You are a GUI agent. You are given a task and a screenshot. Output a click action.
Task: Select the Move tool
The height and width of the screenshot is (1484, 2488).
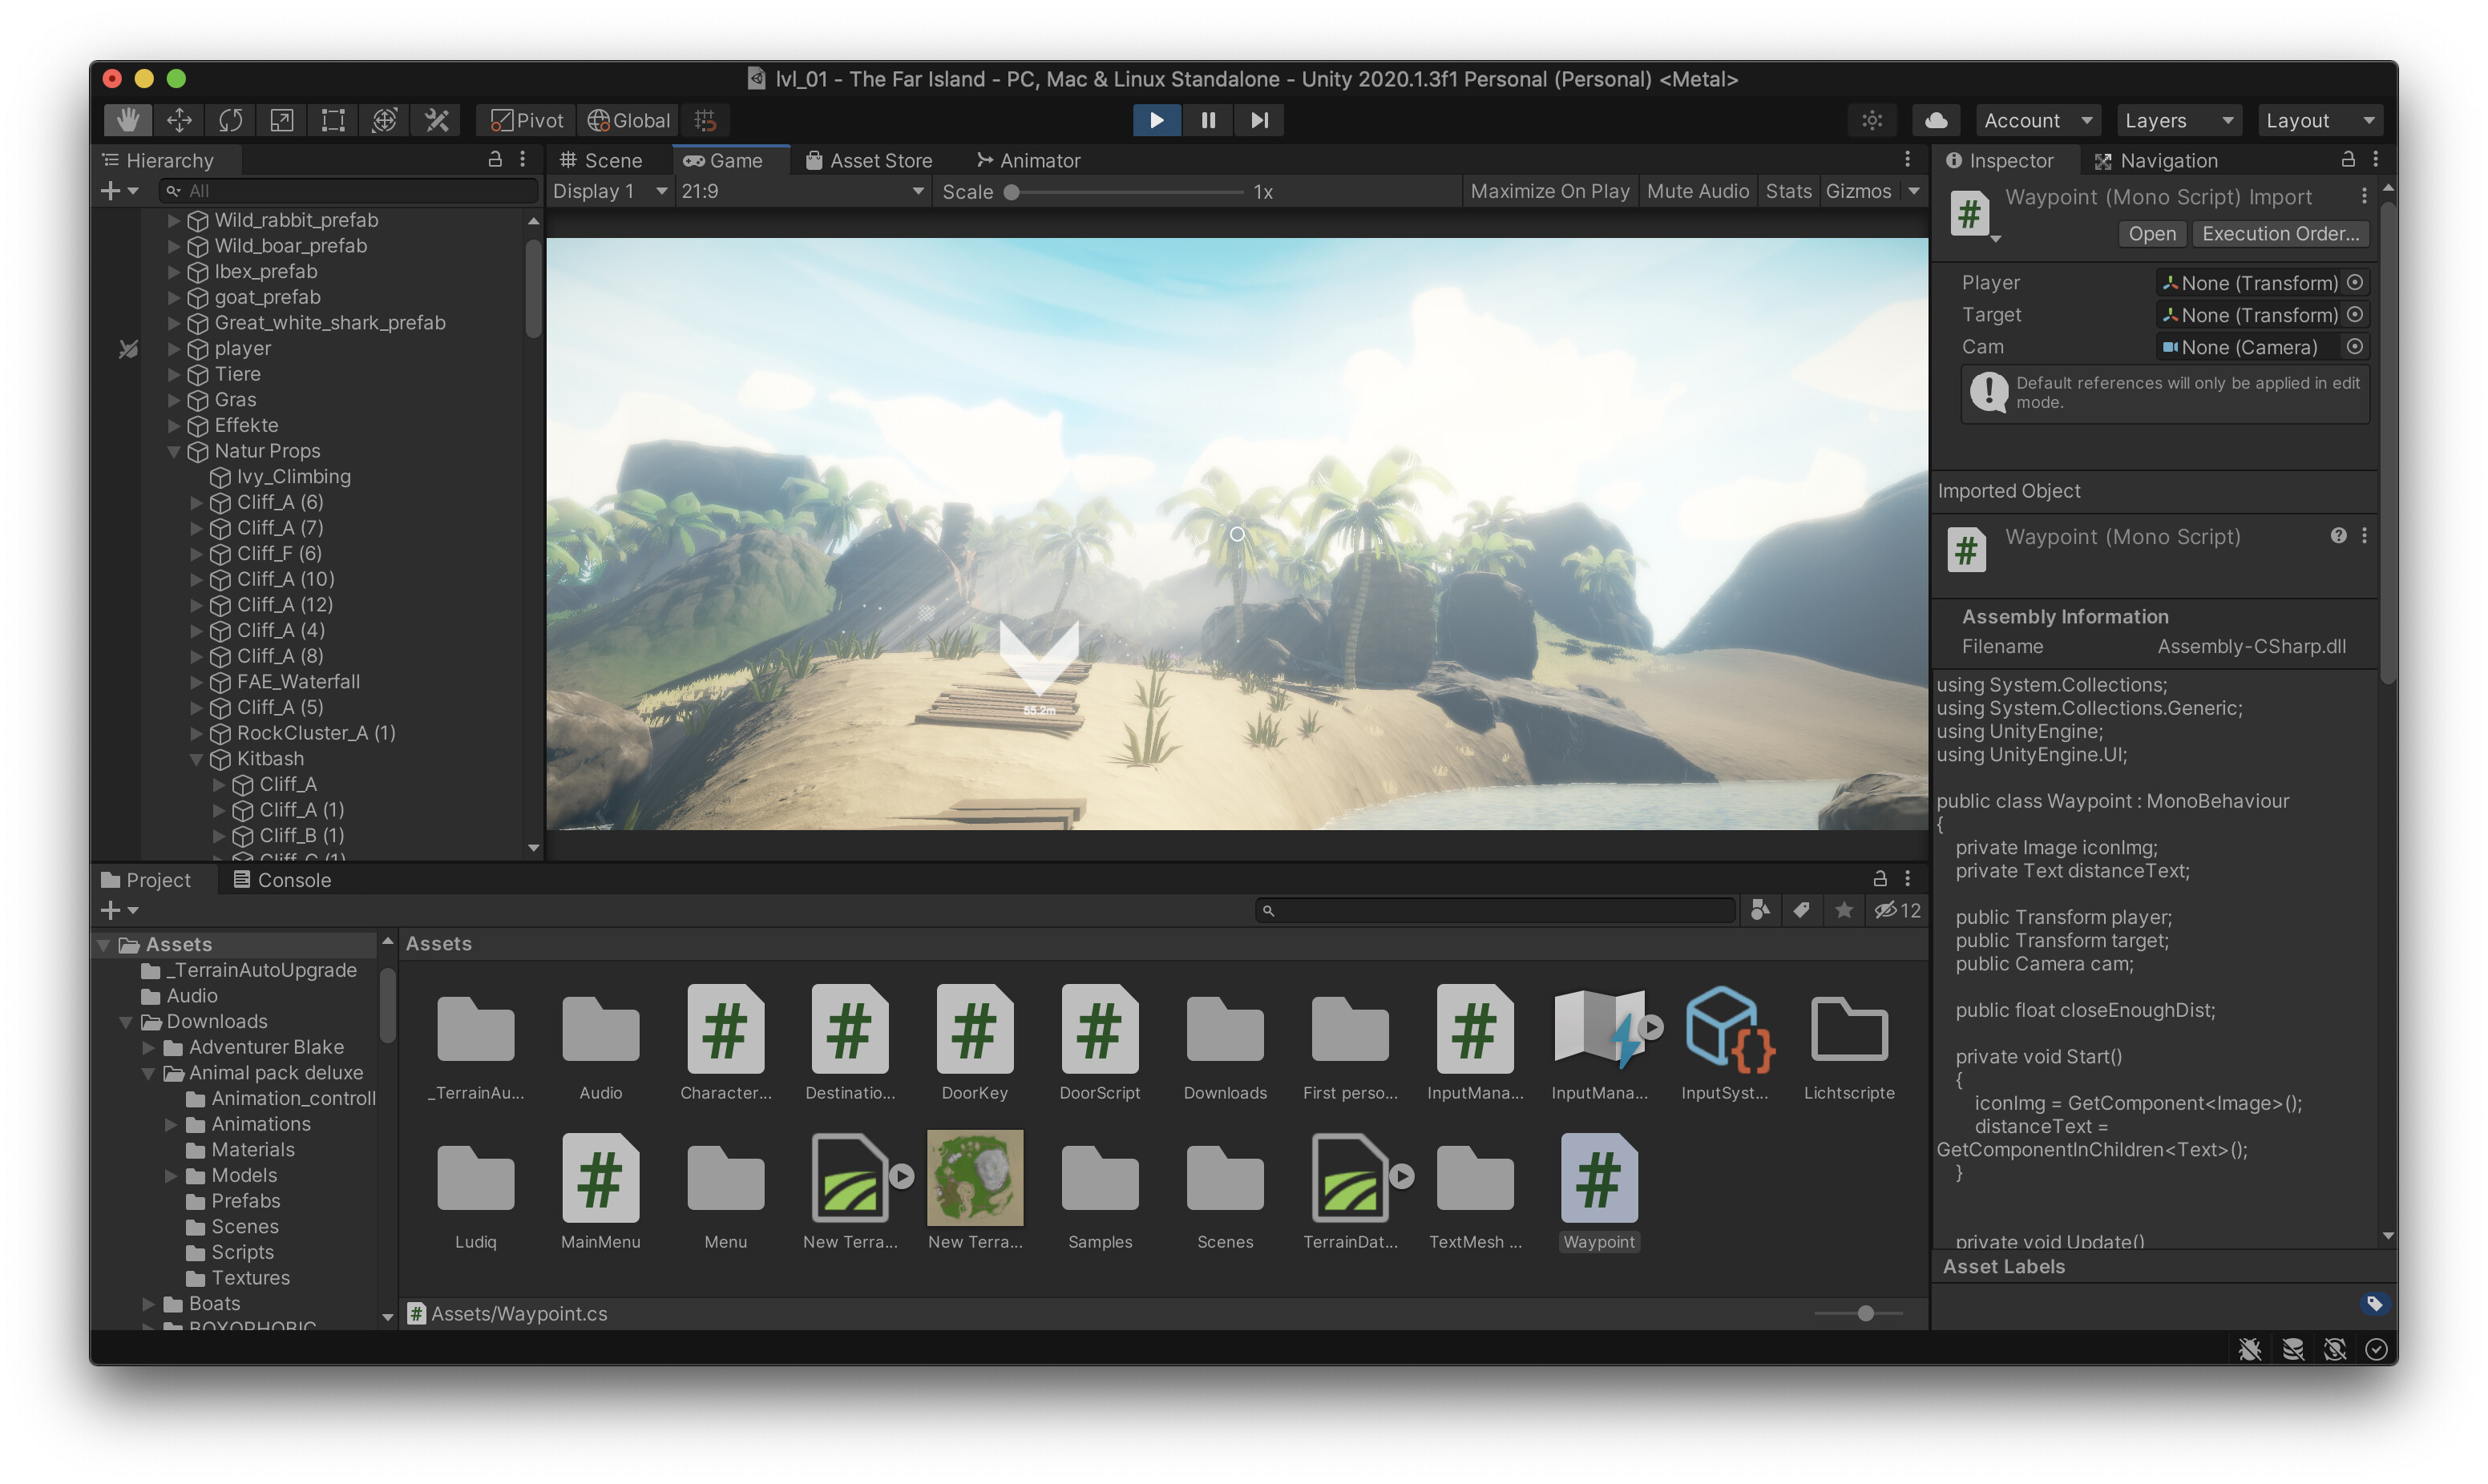178,120
